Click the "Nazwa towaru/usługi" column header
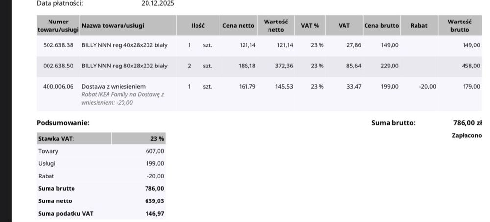The height and width of the screenshot is (222, 490). [113, 25]
